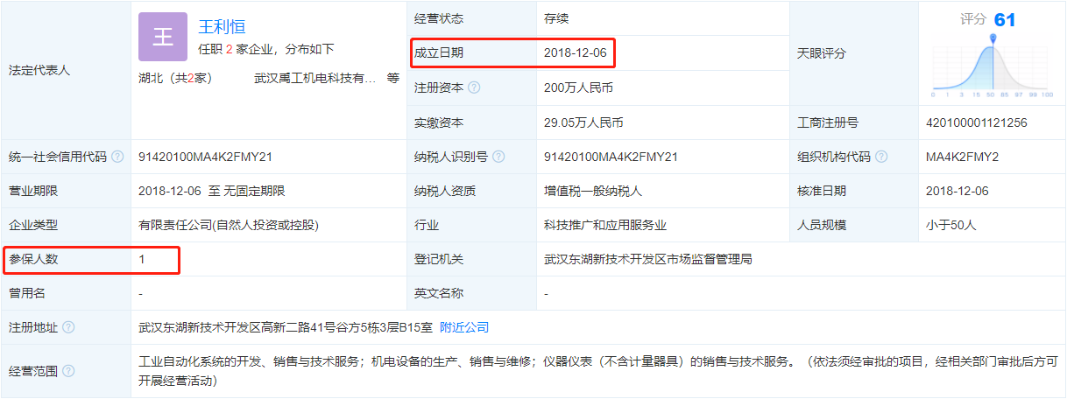Click the 实缴资本 label
The width and height of the screenshot is (1067, 399).
(439, 122)
